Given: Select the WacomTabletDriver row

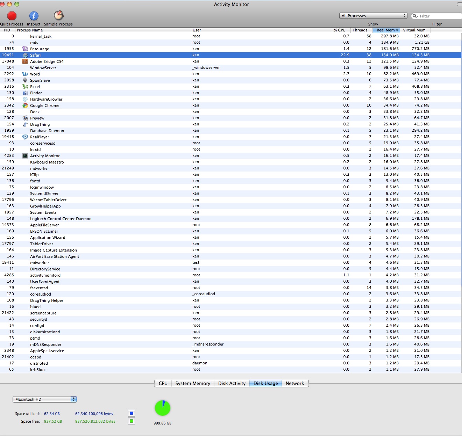Looking at the screenshot, I should [231, 200].
